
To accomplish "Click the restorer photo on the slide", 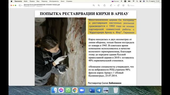I will pos(60,52).
